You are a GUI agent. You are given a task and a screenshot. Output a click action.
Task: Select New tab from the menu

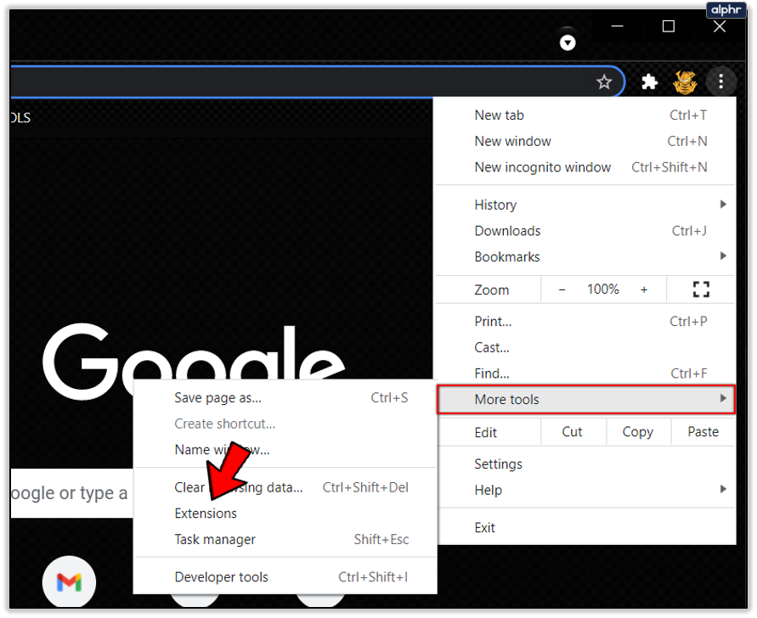tap(585, 115)
